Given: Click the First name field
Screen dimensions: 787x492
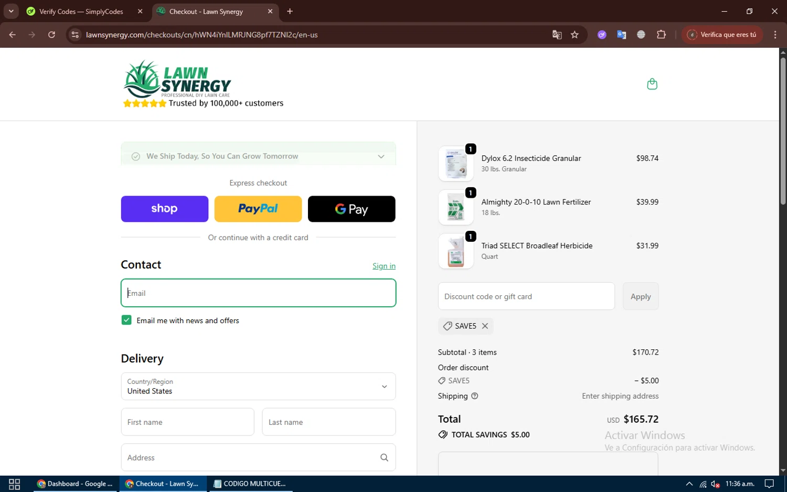Looking at the screenshot, I should [187, 422].
